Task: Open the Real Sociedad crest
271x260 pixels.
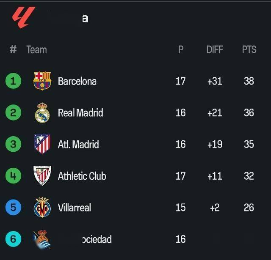Action: tap(42, 239)
